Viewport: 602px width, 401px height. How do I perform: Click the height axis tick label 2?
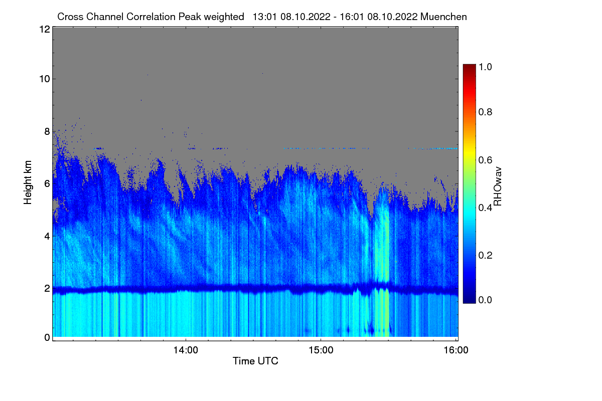click(x=47, y=288)
